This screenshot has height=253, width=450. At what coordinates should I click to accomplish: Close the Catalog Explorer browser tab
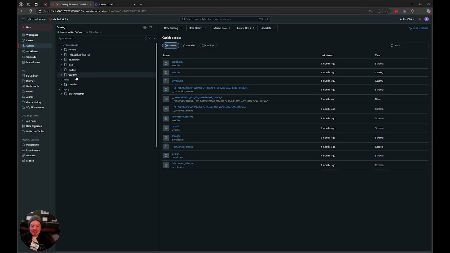click(91, 4)
